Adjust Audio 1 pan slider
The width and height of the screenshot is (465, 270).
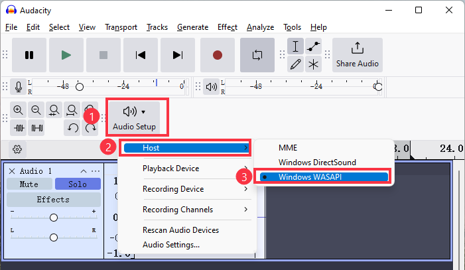54,237
